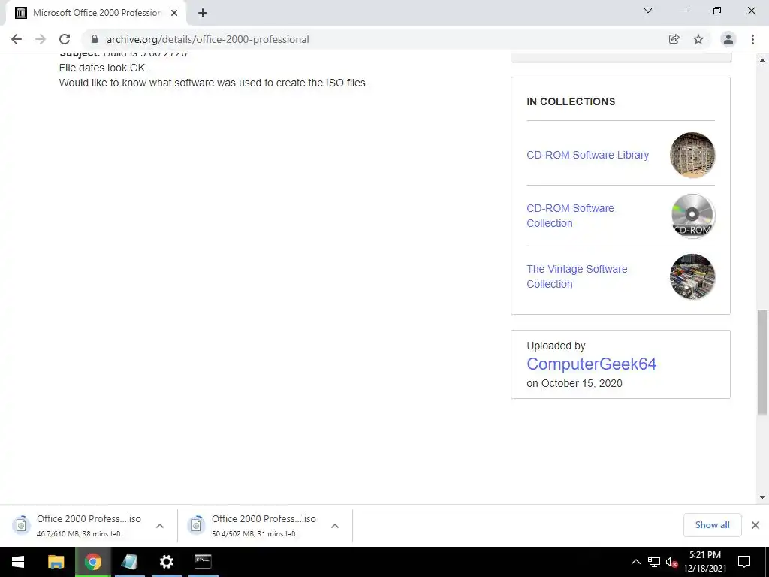This screenshot has height=577, width=769.
Task: Open the network status tray icon
Action: click(654, 562)
